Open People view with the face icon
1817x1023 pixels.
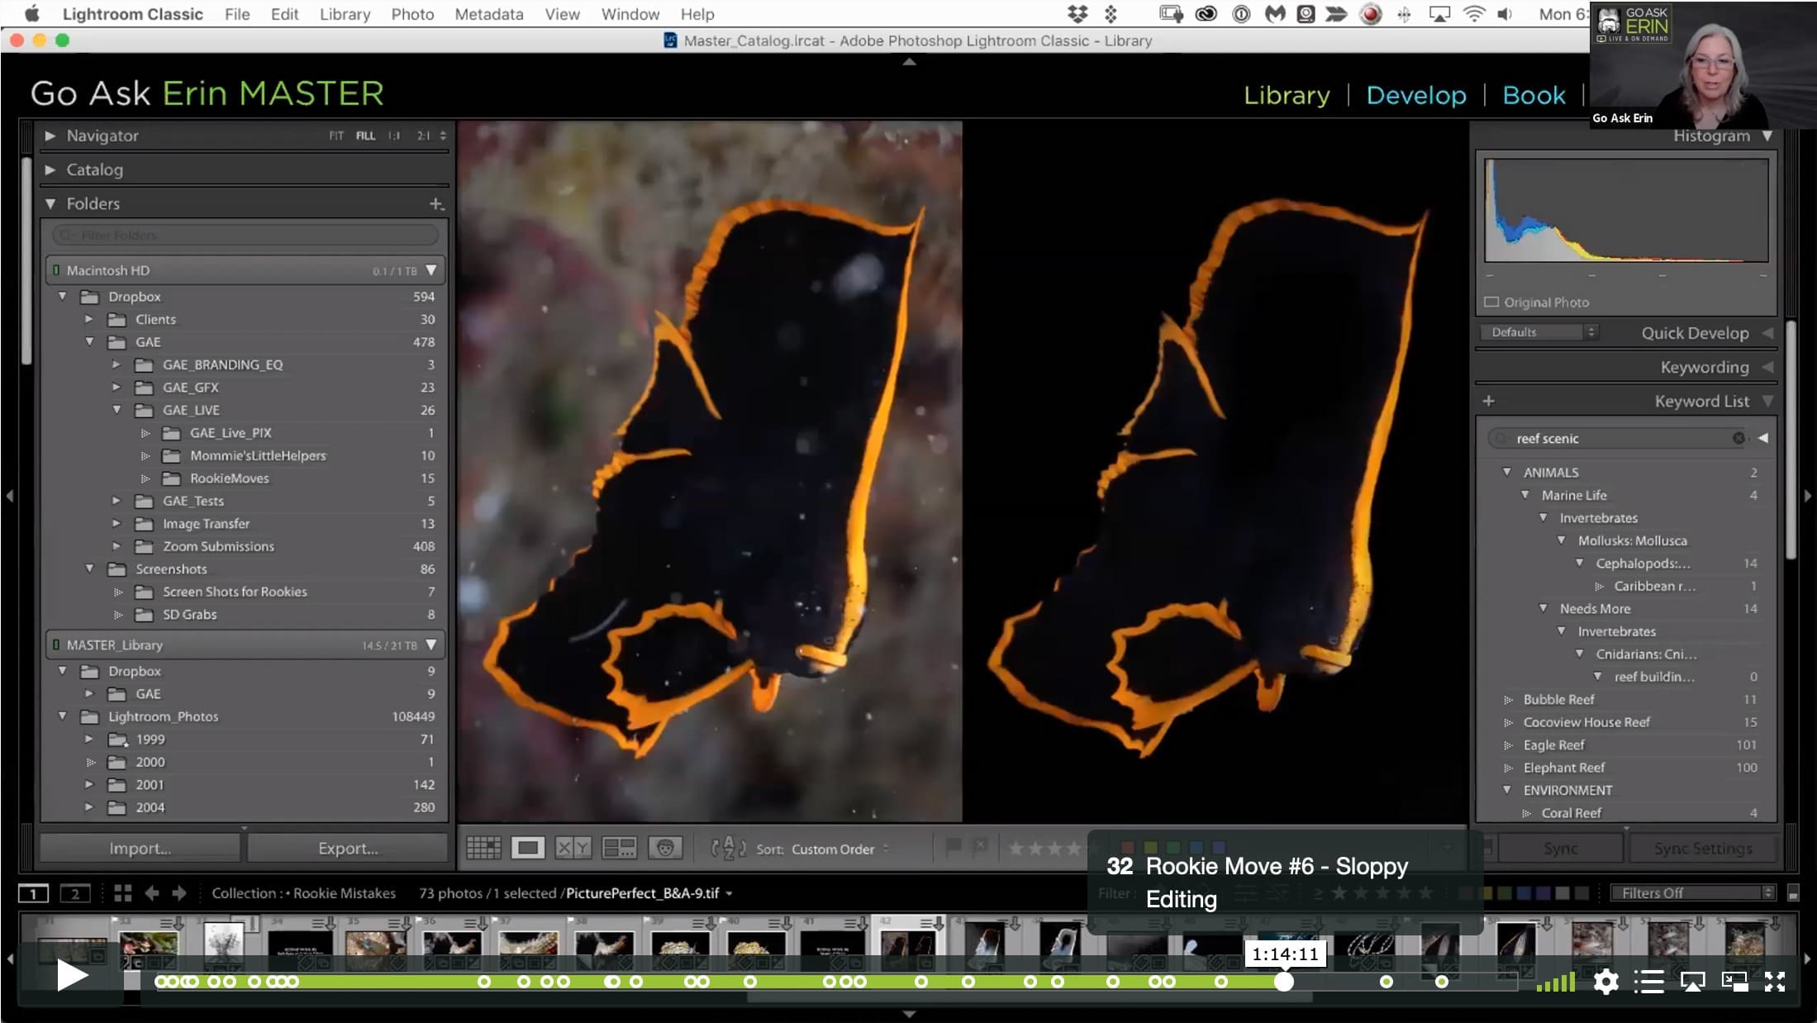665,848
